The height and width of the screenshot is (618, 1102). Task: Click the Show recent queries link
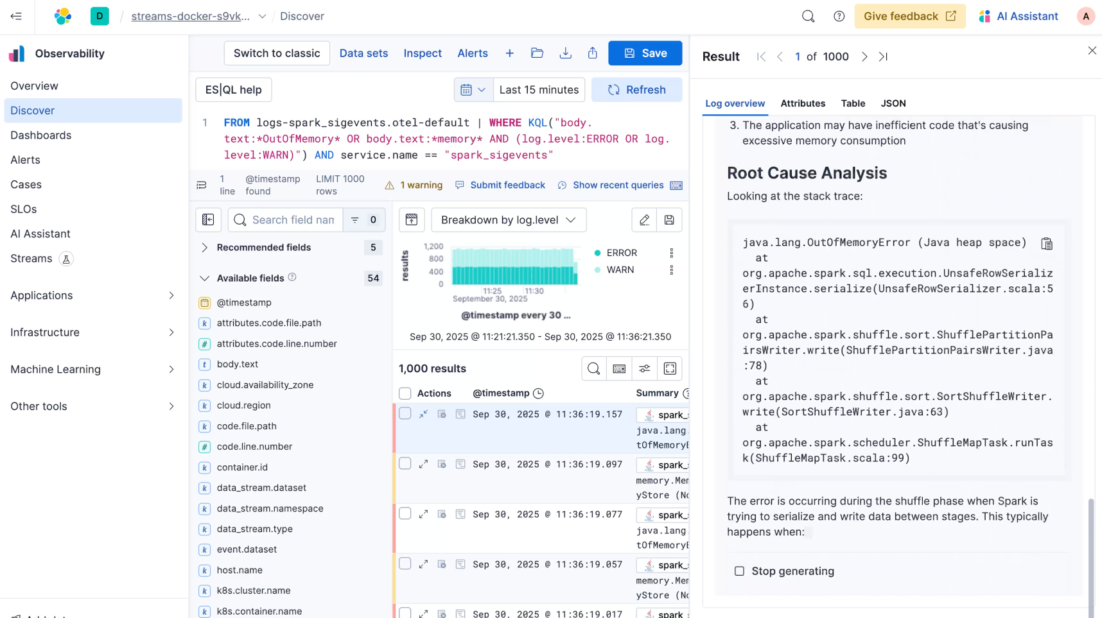coord(618,185)
